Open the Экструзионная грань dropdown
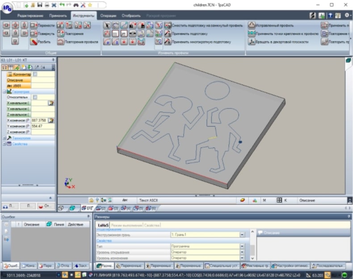Viewport: 353px width, 279px height. point(242,234)
